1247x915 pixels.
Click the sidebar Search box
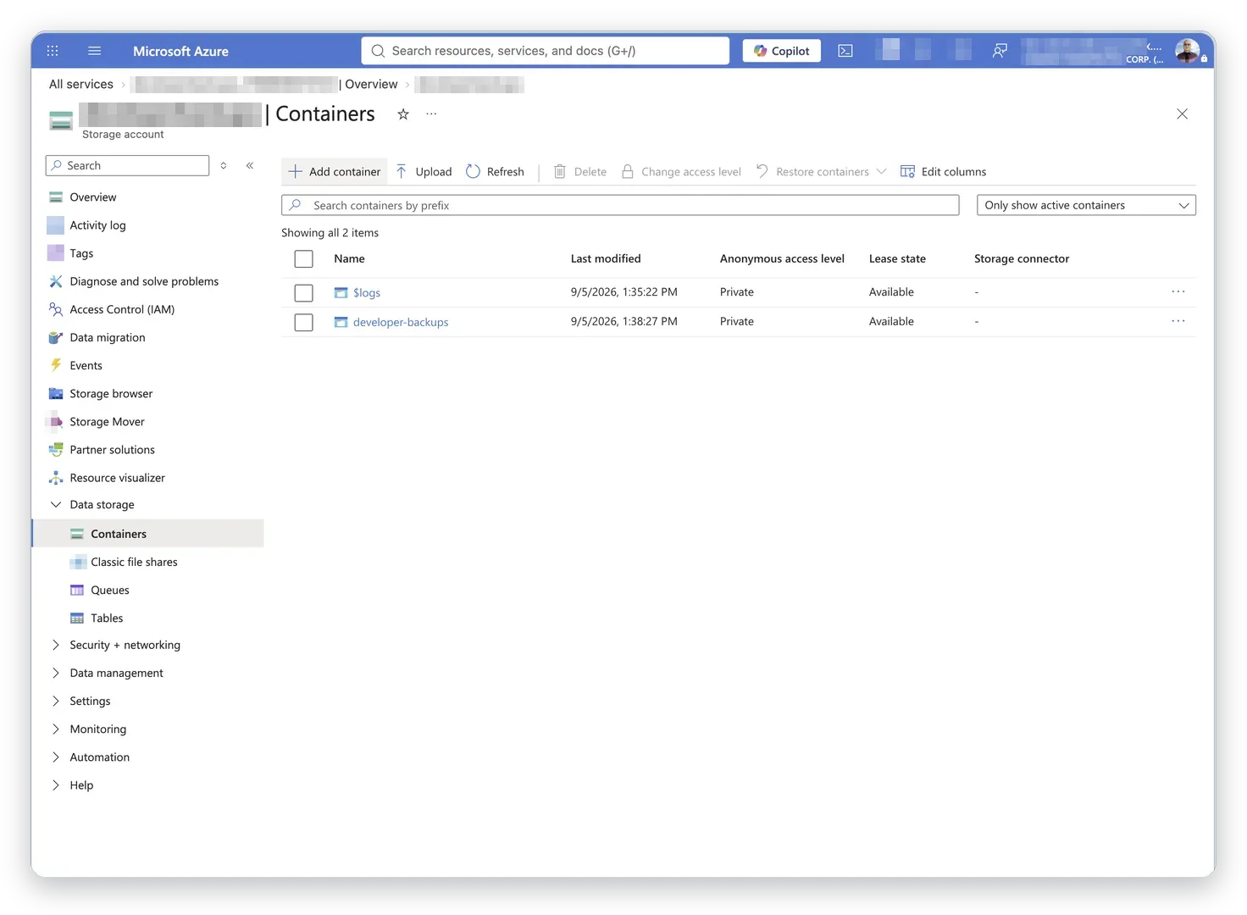point(127,165)
